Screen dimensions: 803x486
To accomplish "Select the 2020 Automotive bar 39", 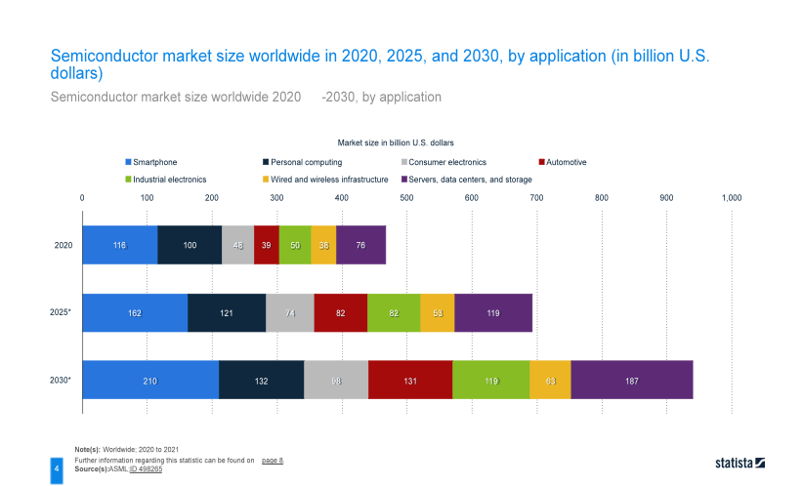I will coord(267,245).
